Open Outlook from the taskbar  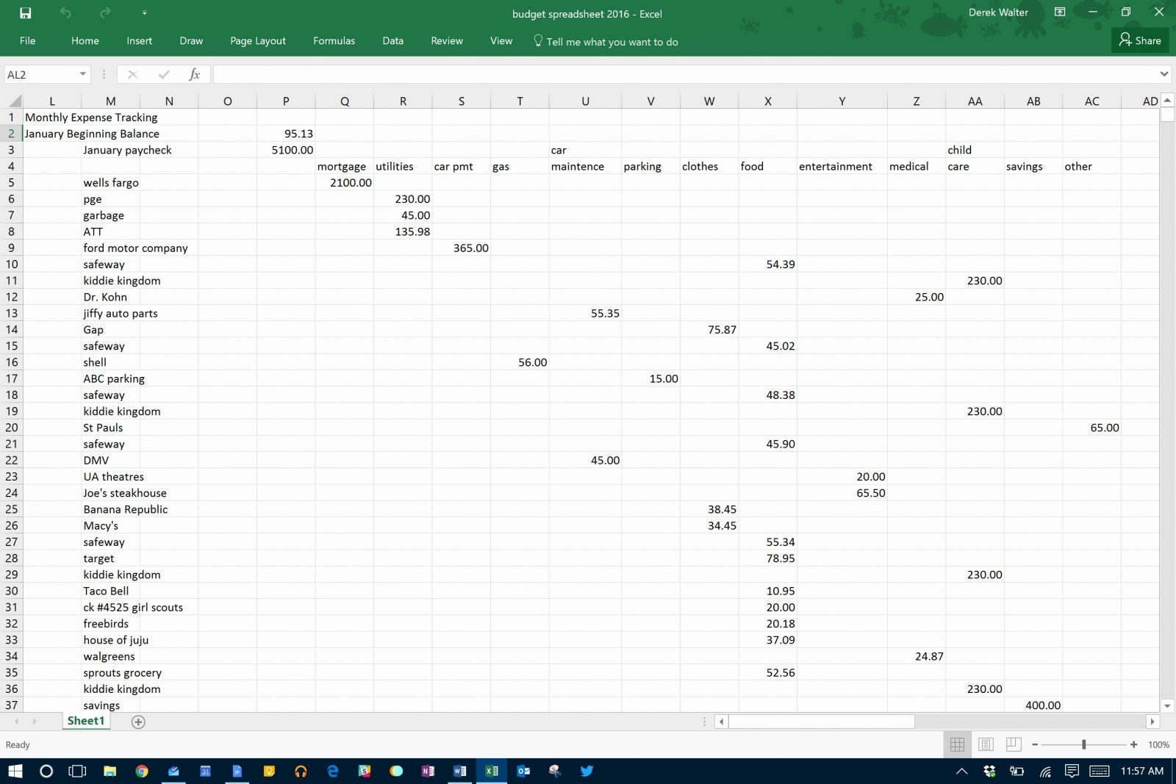(524, 771)
